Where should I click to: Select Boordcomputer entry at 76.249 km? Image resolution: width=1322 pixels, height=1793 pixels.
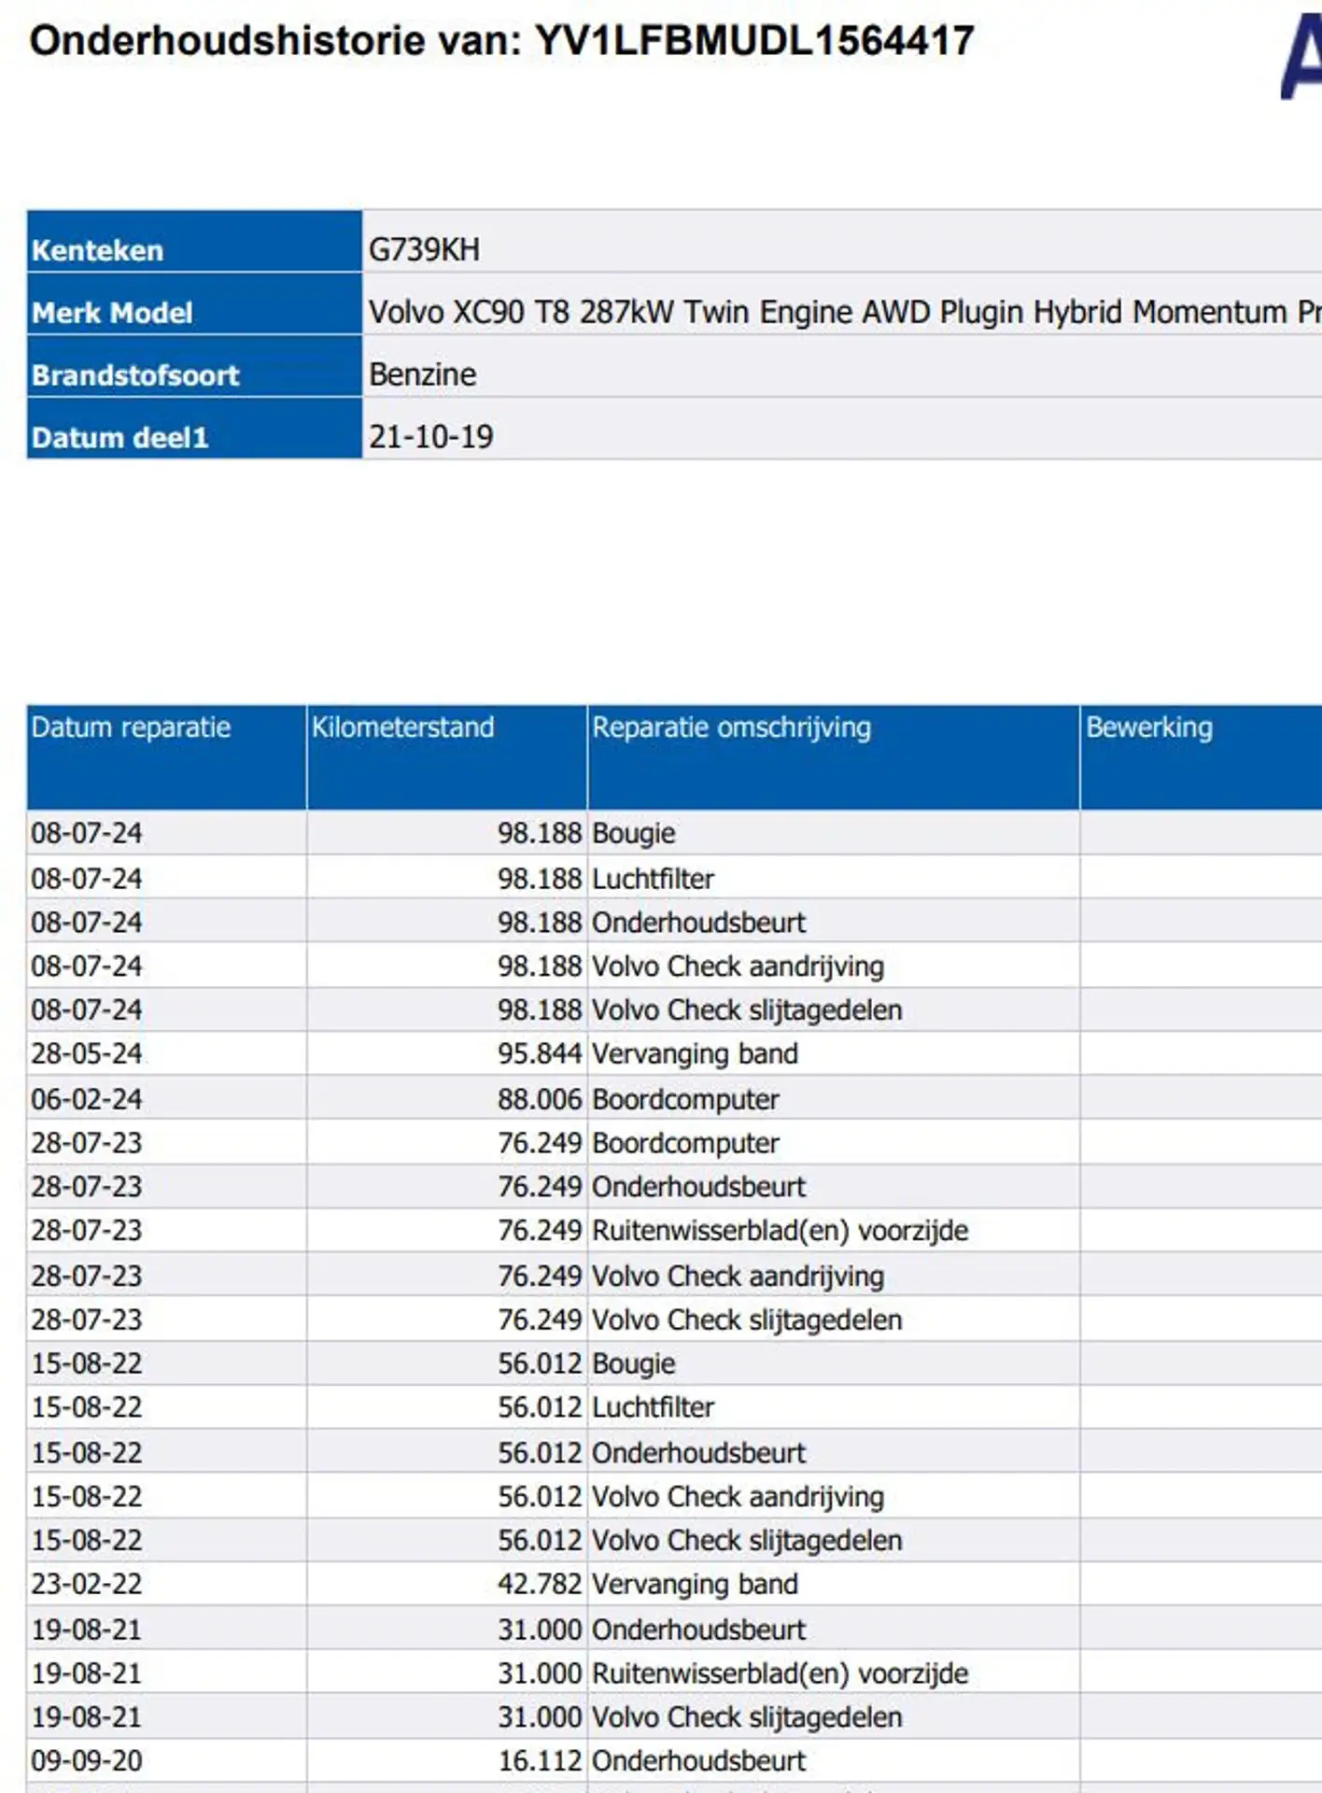(x=685, y=1143)
